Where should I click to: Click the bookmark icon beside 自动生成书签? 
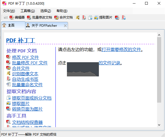pyautogui.click(x=8, y=79)
